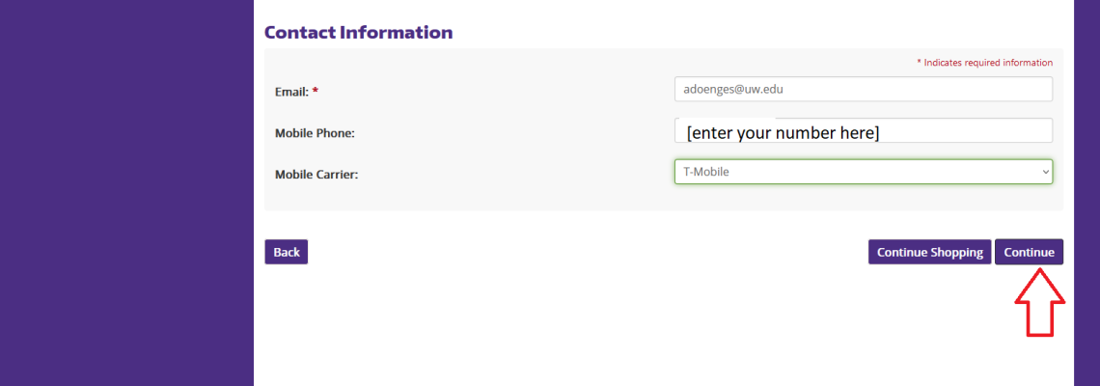The image size is (1100, 386).
Task: Click the Mobile Phone label
Action: 315,132
